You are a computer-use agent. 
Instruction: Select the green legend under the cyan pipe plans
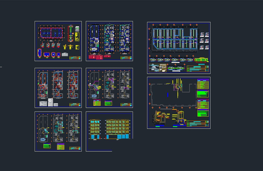(47, 146)
